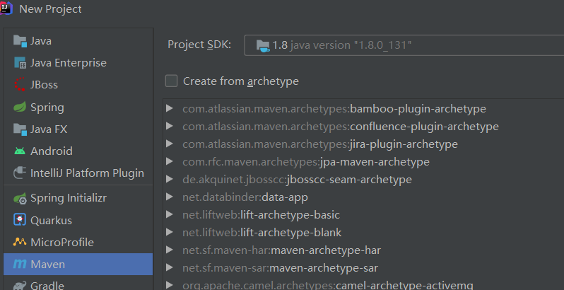
Task: Choose Quarkus project type
Action: pyautogui.click(x=78, y=220)
